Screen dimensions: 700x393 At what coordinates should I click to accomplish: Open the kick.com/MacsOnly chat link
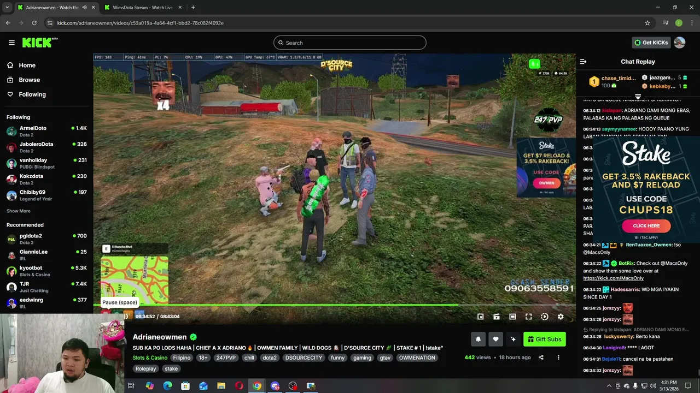click(x=613, y=278)
